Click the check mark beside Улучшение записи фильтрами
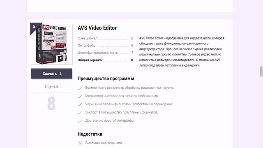Screen dimensions: 263x148 pos(80,104)
